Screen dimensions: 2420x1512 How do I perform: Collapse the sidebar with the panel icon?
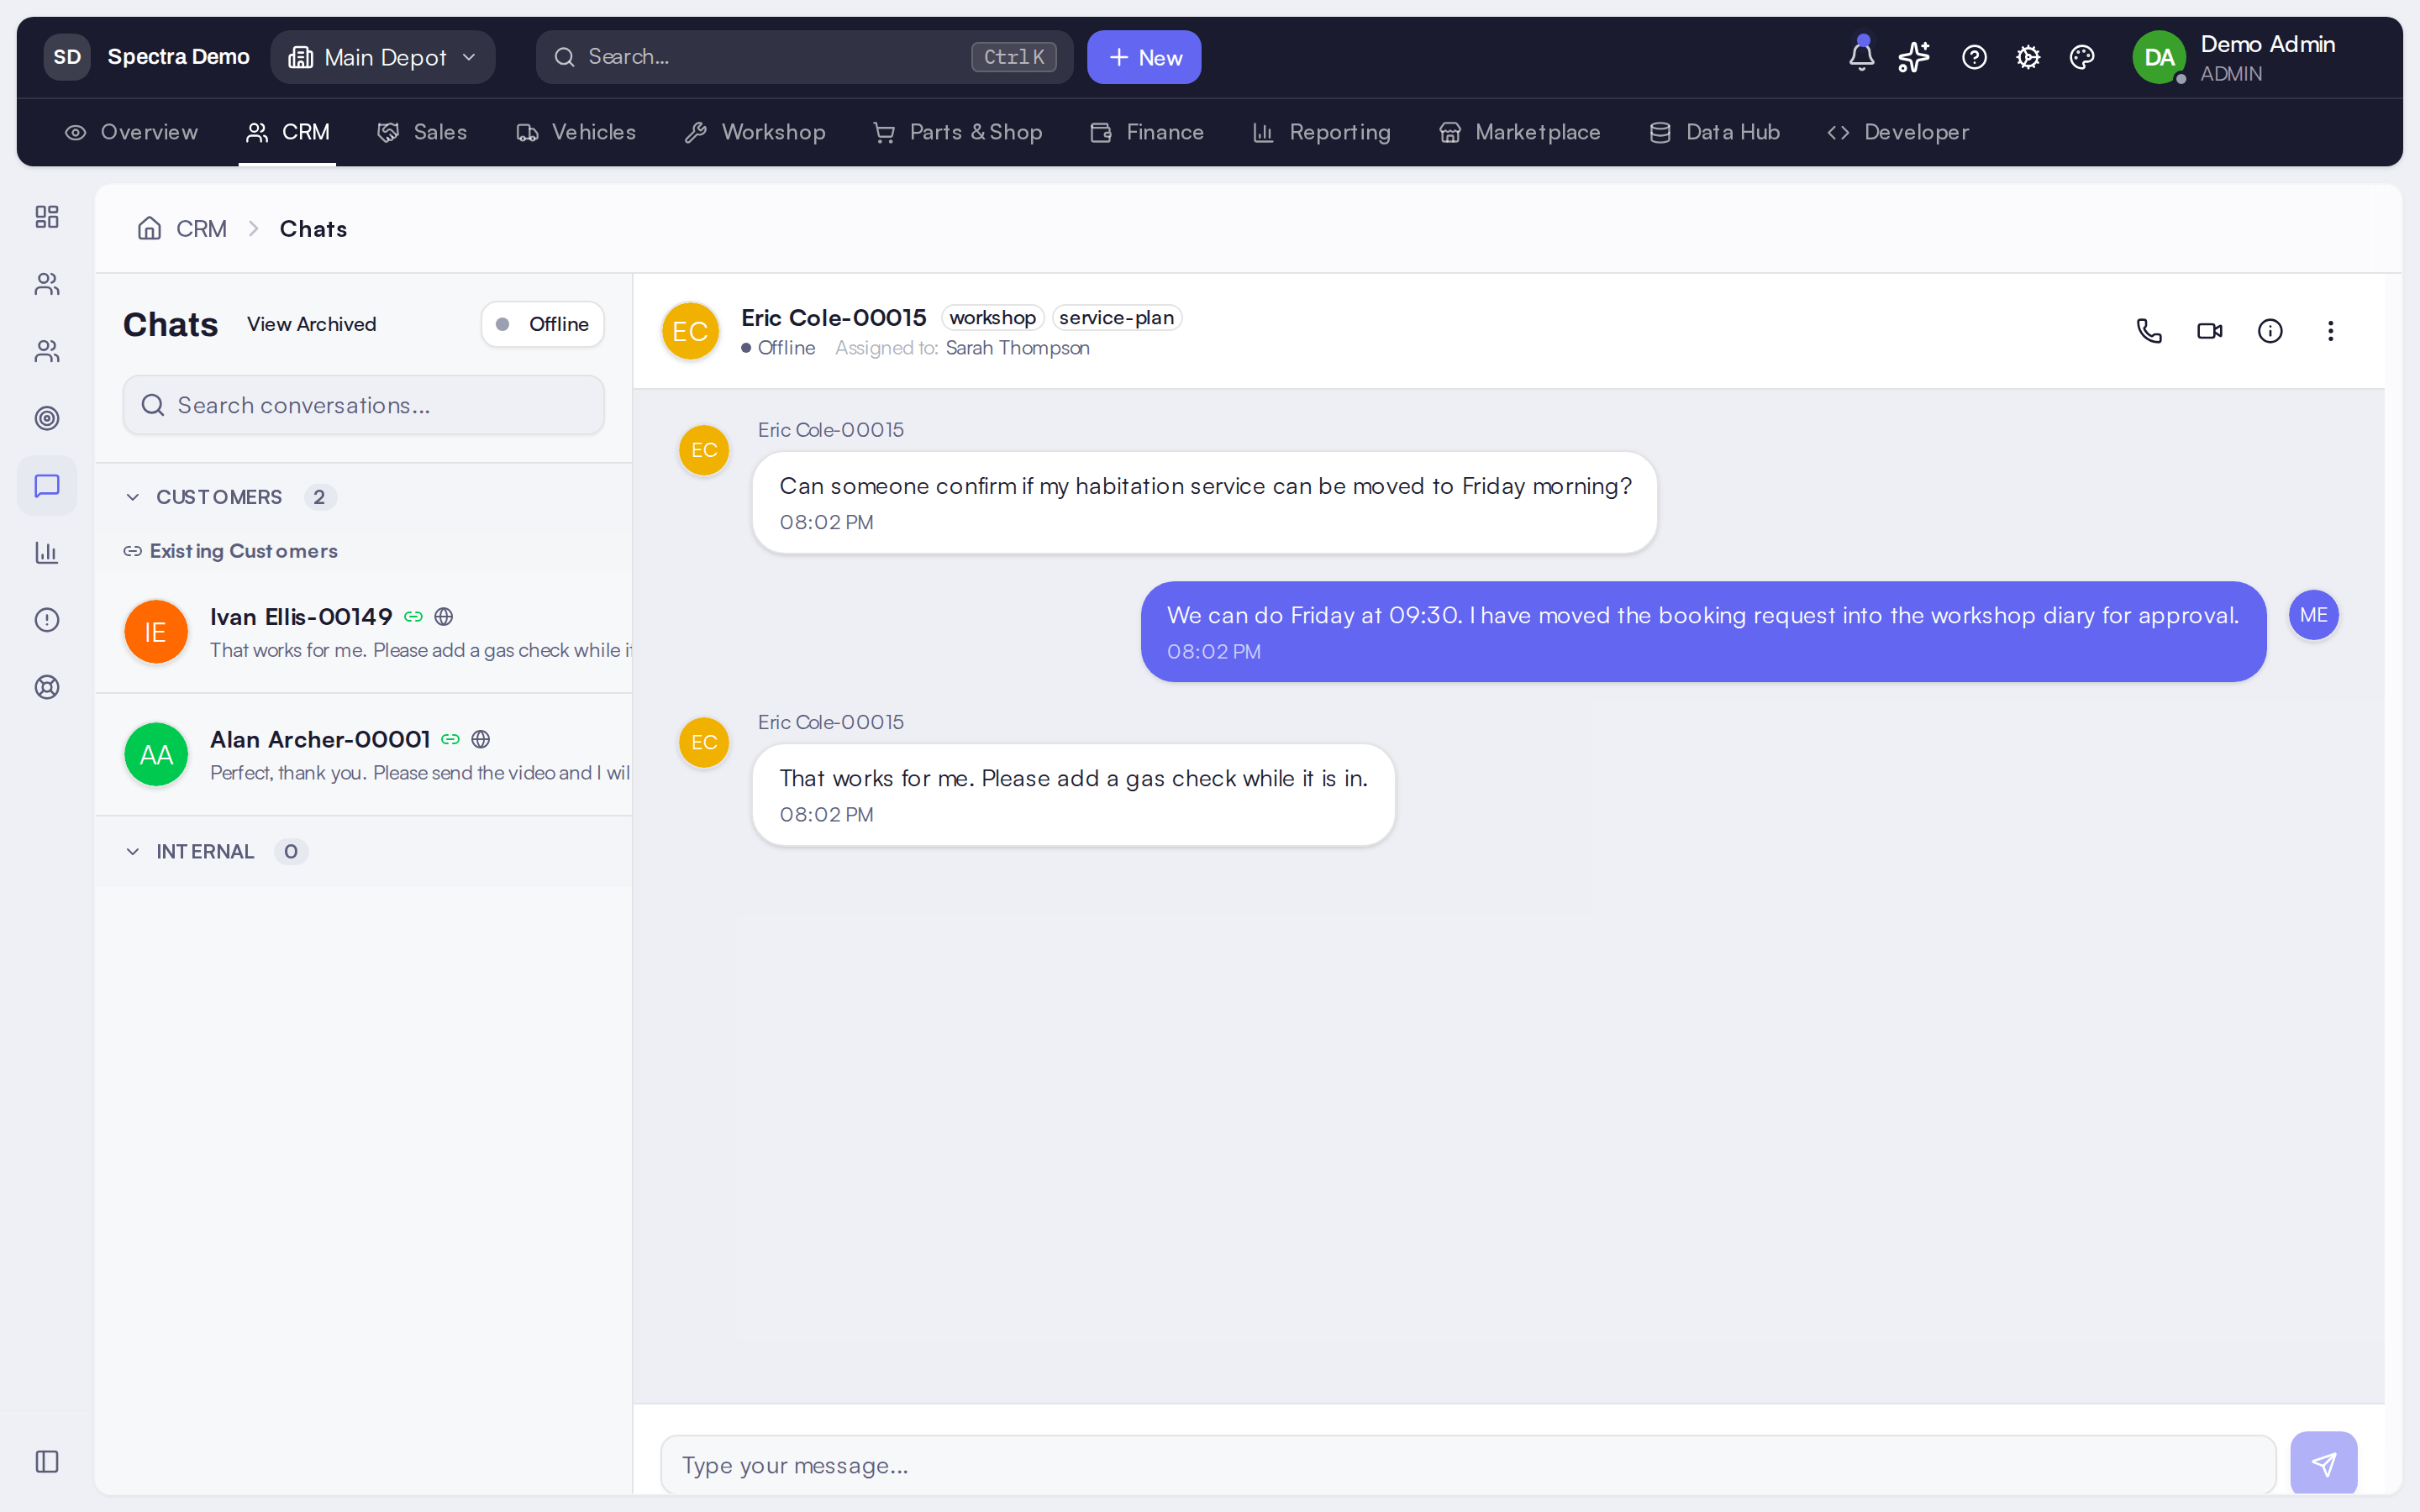pyautogui.click(x=47, y=1461)
